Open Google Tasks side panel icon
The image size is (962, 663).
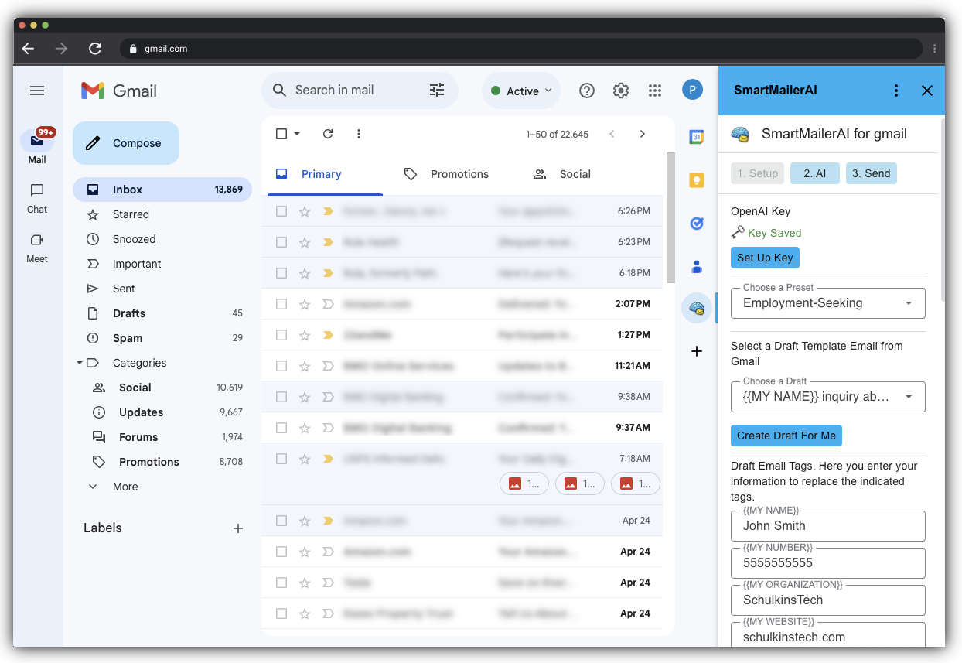pos(696,224)
